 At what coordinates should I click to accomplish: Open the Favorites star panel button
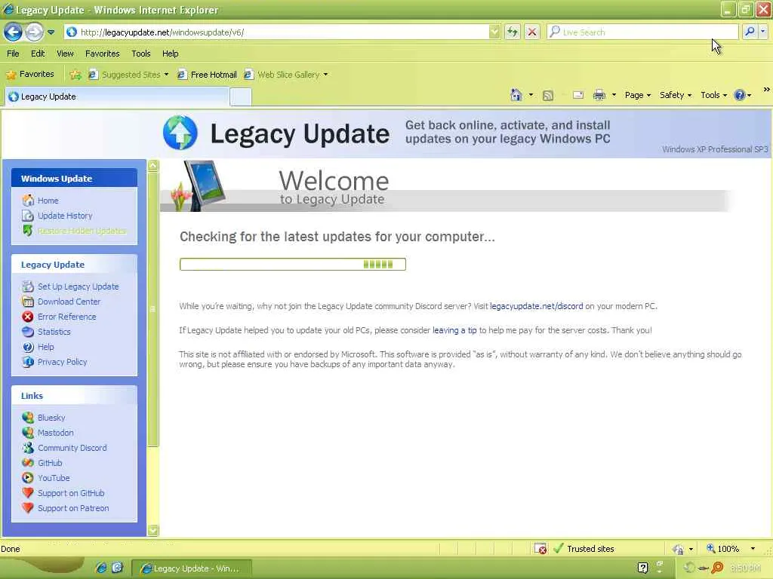(x=29, y=75)
